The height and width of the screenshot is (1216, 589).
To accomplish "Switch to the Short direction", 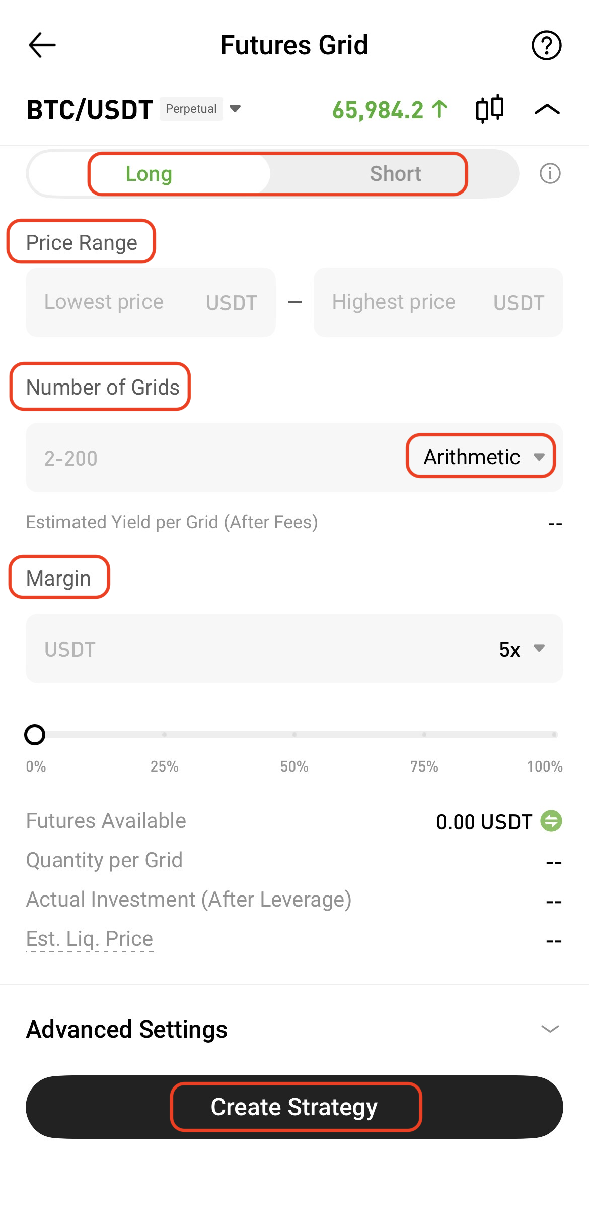I will click(395, 174).
